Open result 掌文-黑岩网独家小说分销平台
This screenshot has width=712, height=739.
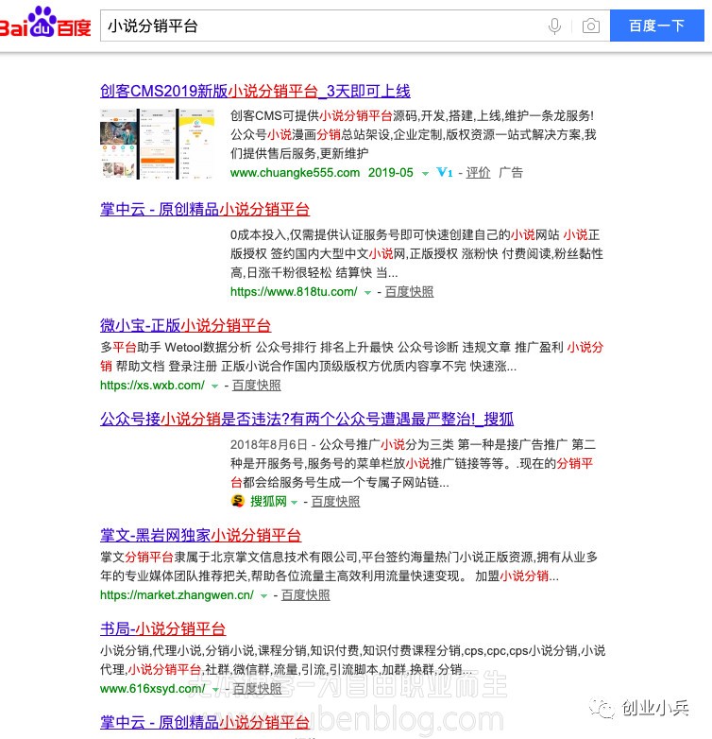tap(200, 535)
